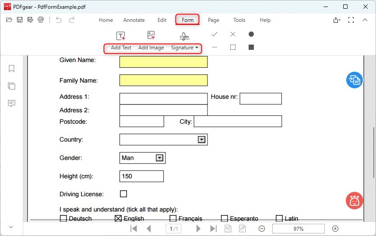The width and height of the screenshot is (376, 236).
Task: Go to the first page
Action: [134, 229]
